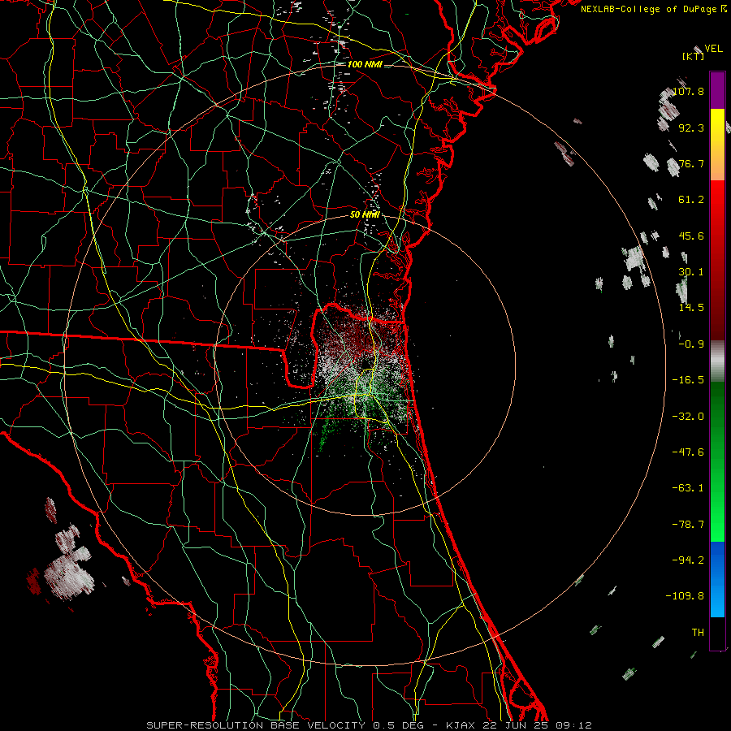Click the 100 NMI range ring label
Screen dimensions: 731x731
(365, 64)
